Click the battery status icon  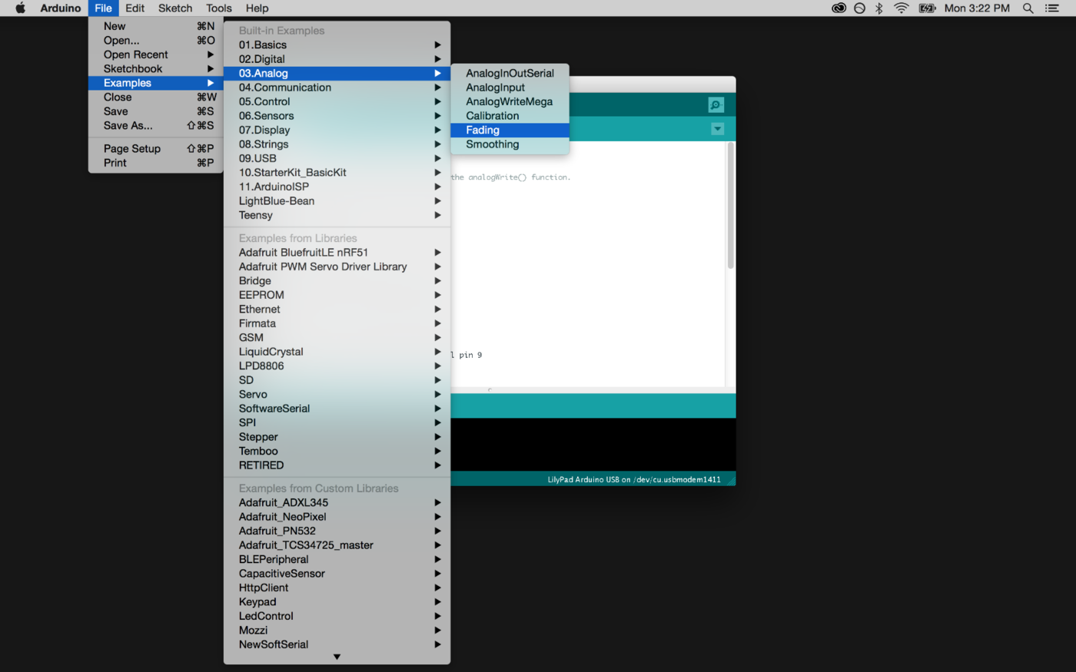(x=927, y=8)
